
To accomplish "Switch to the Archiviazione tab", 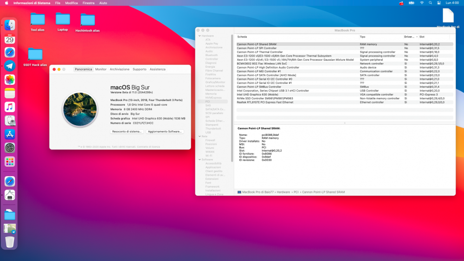I will coord(120,69).
